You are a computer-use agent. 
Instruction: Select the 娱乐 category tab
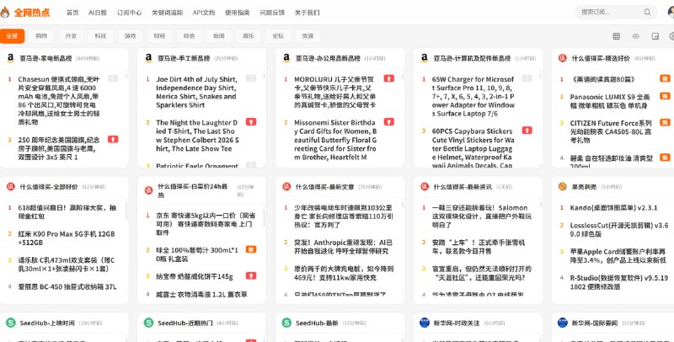(249, 36)
